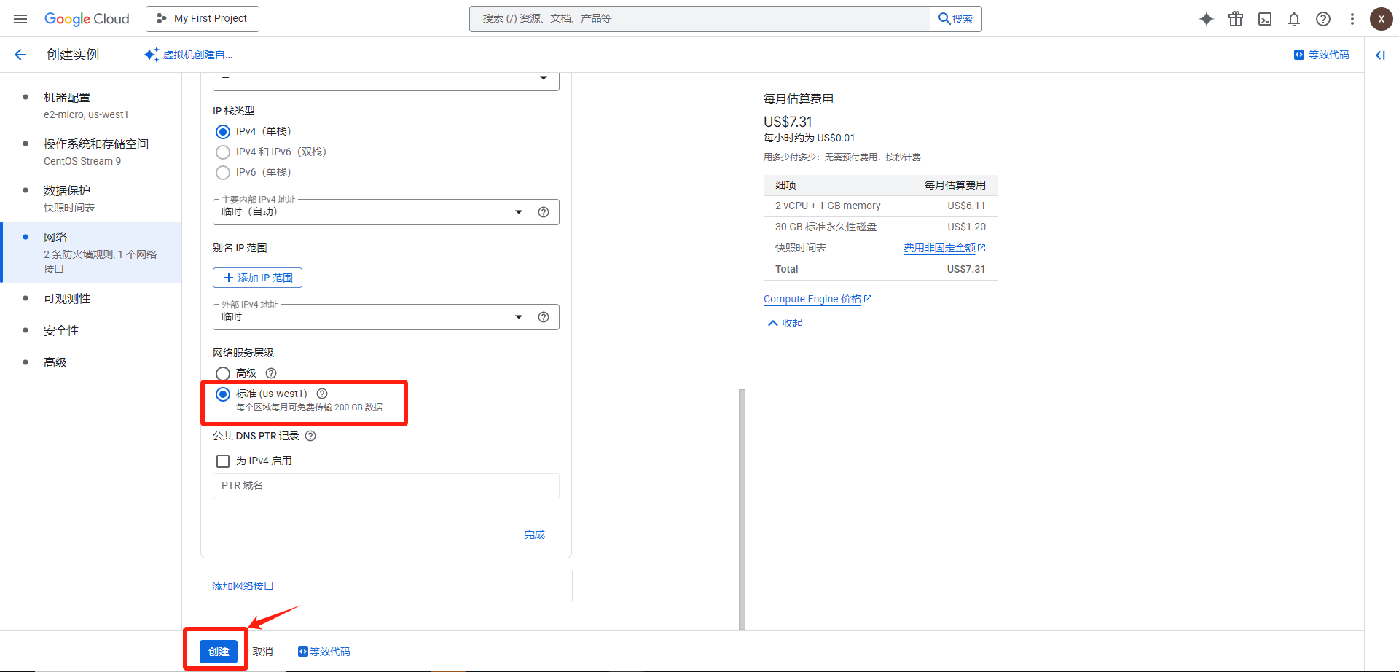The width and height of the screenshot is (1399, 672).
Task: Open Gemini AI sparkle icon in header
Action: coord(1207,19)
